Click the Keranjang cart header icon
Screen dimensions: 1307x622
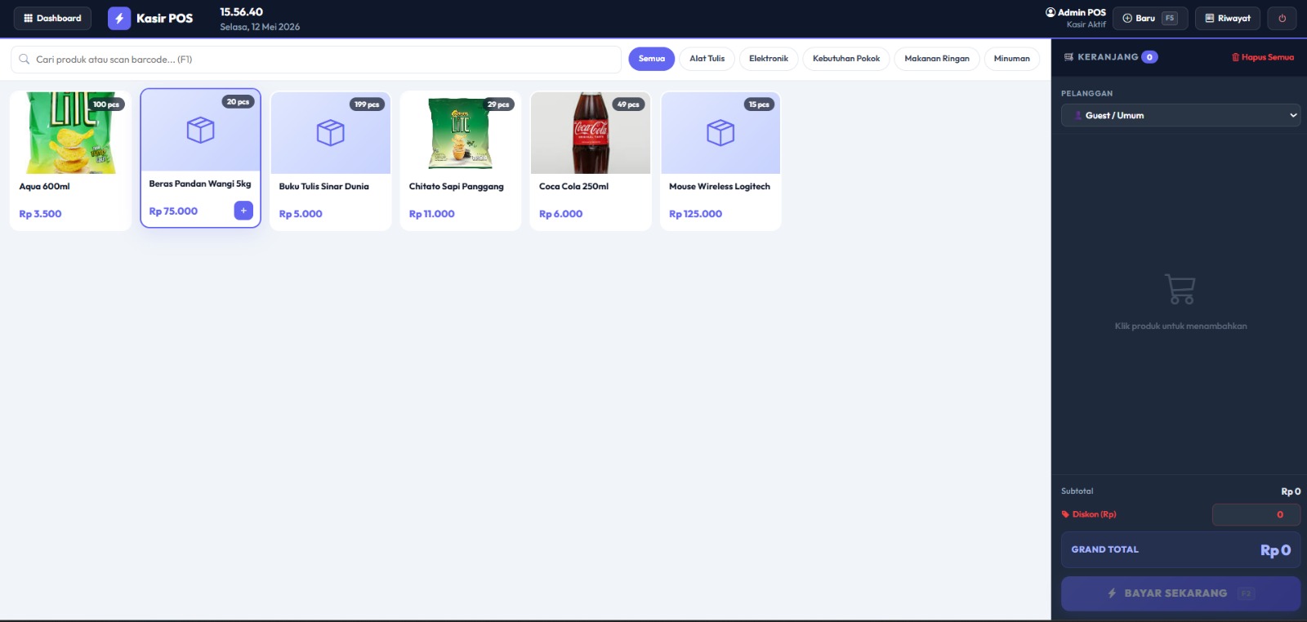1068,57
